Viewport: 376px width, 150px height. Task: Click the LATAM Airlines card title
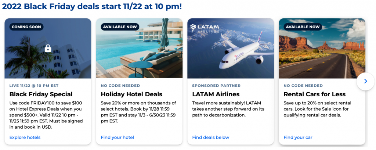tap(216, 94)
